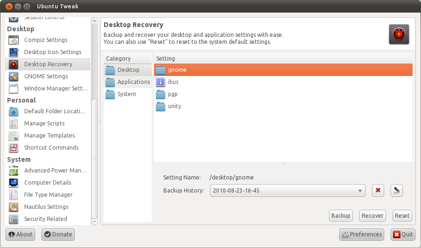Image resolution: width=421 pixels, height=248 pixels.
Task: Open Preferences
Action: (362, 234)
